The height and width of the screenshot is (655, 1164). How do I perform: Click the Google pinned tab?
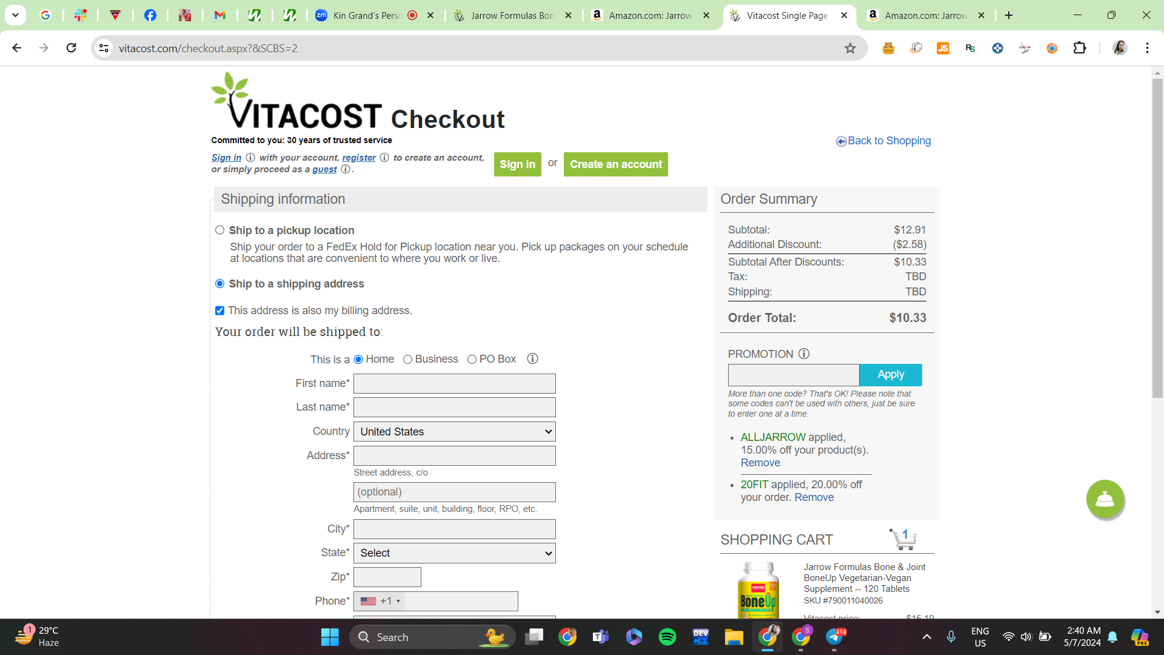point(45,15)
